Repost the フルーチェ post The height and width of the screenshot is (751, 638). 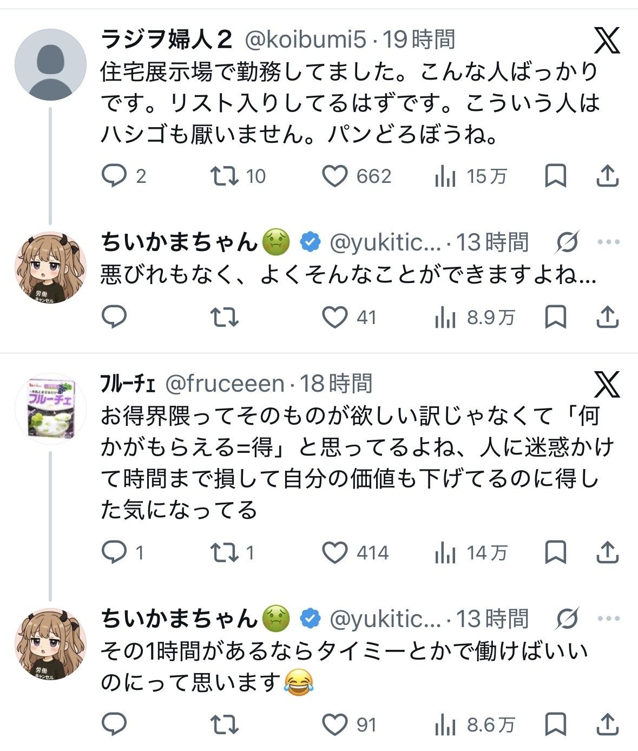[224, 552]
